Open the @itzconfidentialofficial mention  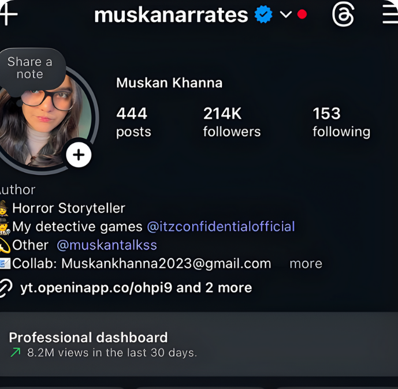point(221,226)
